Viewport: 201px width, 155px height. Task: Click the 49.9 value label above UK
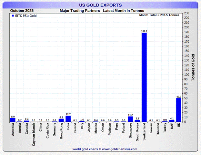coord(178,97)
